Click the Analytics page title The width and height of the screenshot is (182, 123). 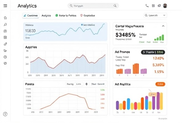coord(27,6)
